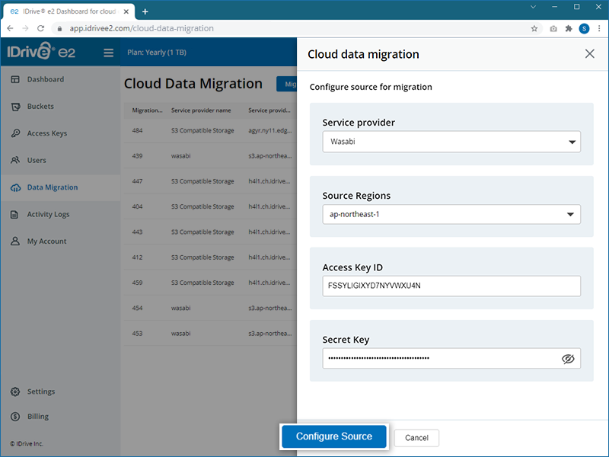Open Settings gear icon in sidebar
This screenshot has width=609, height=457.
15,391
